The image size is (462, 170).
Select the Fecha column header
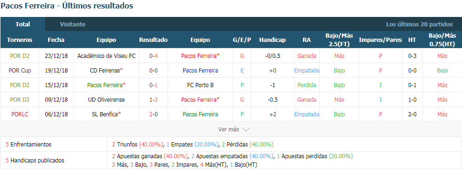pos(56,40)
